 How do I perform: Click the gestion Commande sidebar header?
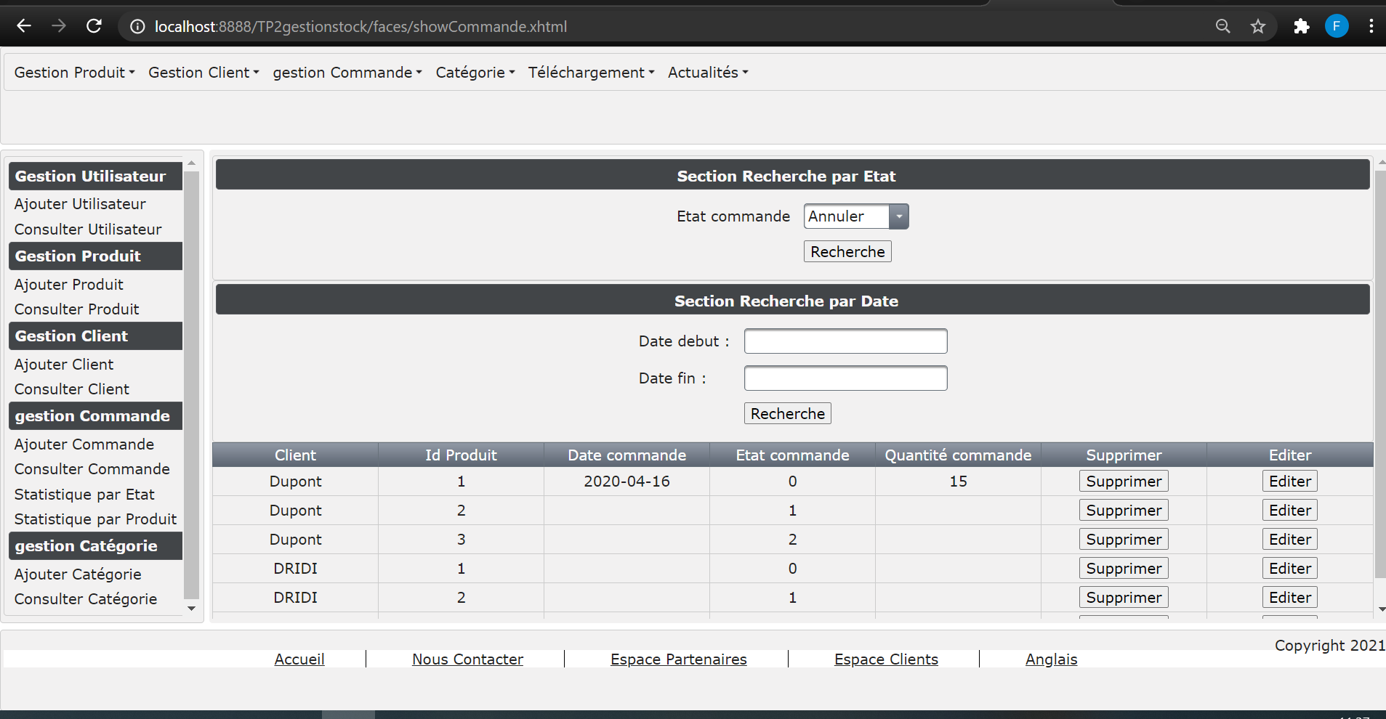click(95, 416)
